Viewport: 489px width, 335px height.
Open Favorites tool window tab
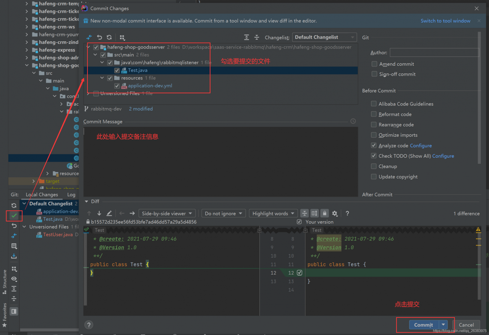point(5,315)
